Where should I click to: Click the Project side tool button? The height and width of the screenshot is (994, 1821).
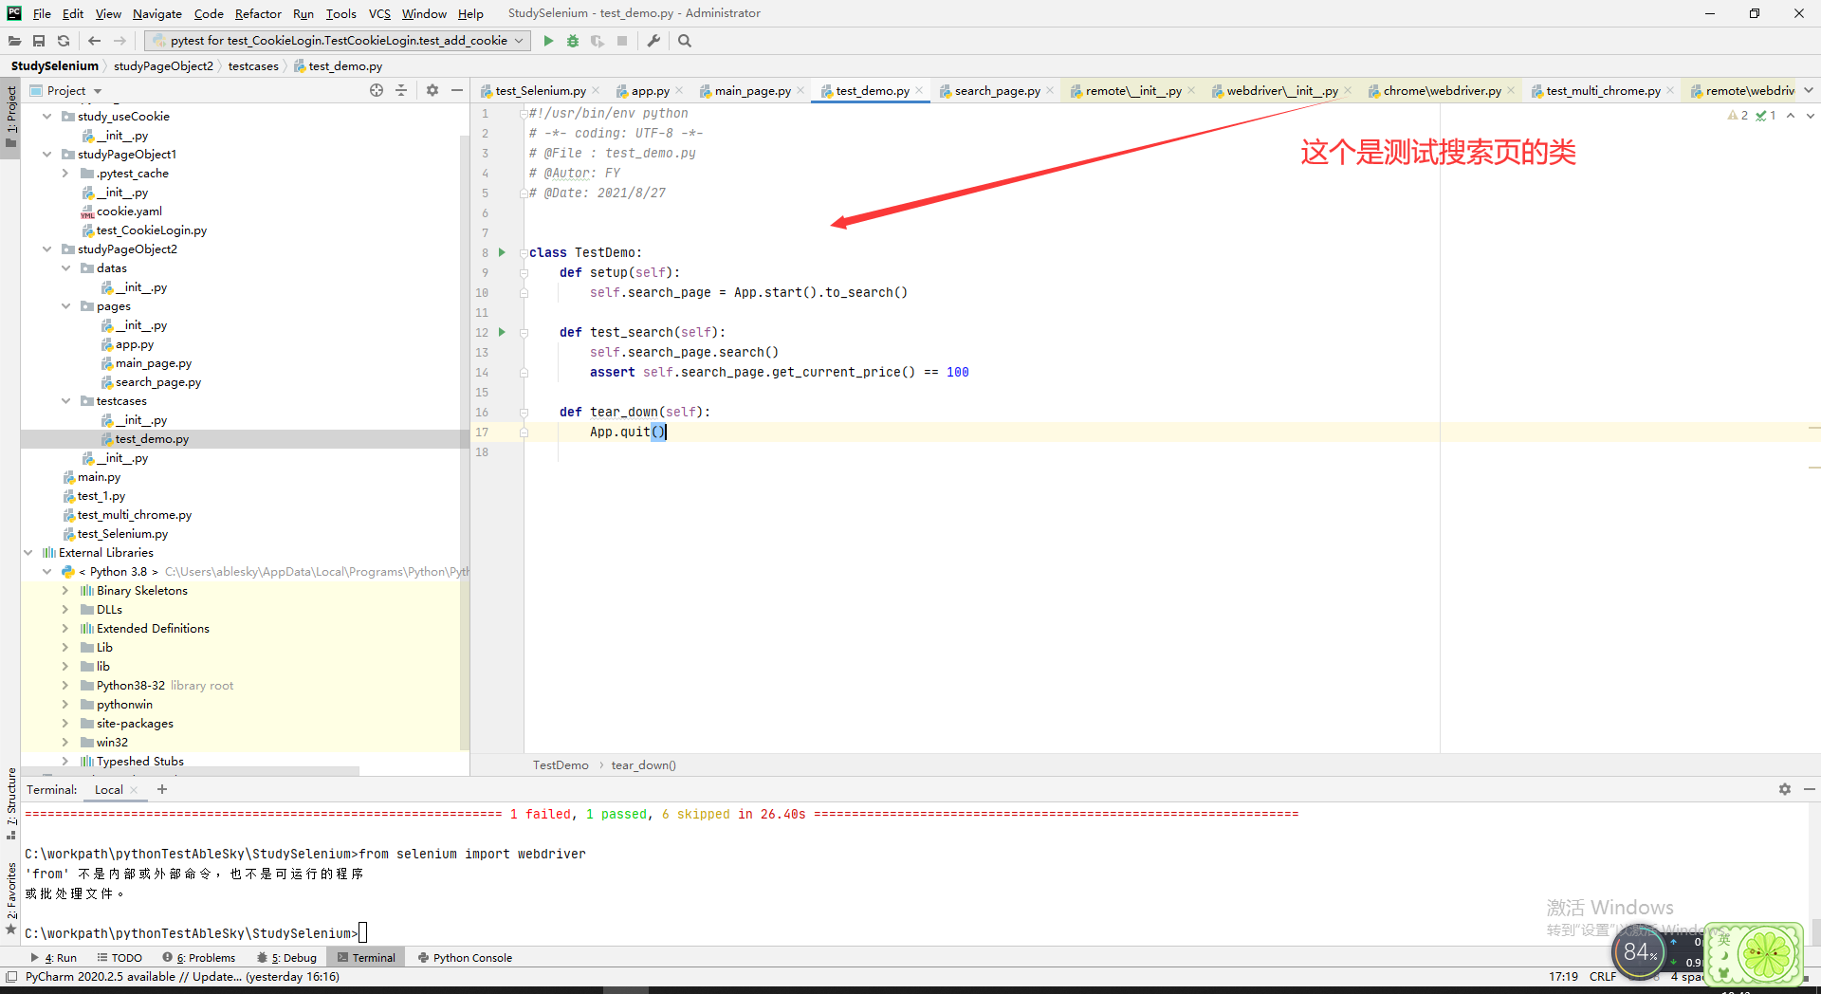tap(11, 119)
